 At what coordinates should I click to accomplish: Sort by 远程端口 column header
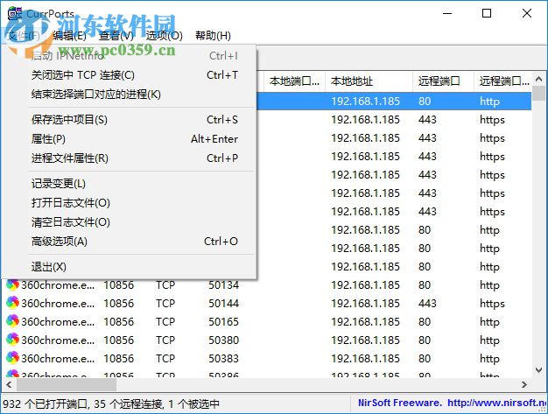(443, 81)
